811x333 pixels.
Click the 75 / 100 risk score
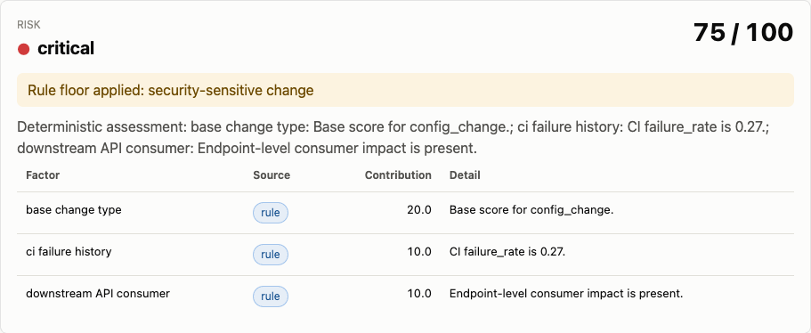(x=743, y=33)
